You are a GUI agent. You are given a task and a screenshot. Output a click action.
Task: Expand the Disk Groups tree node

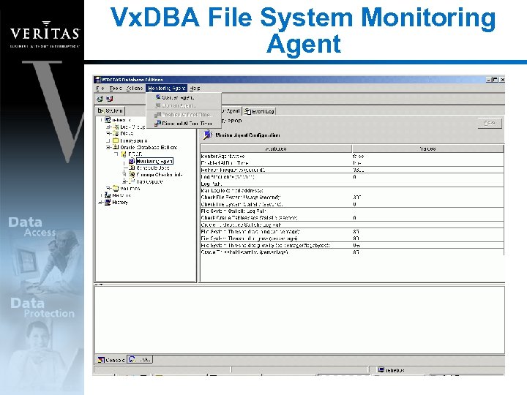coord(108,127)
